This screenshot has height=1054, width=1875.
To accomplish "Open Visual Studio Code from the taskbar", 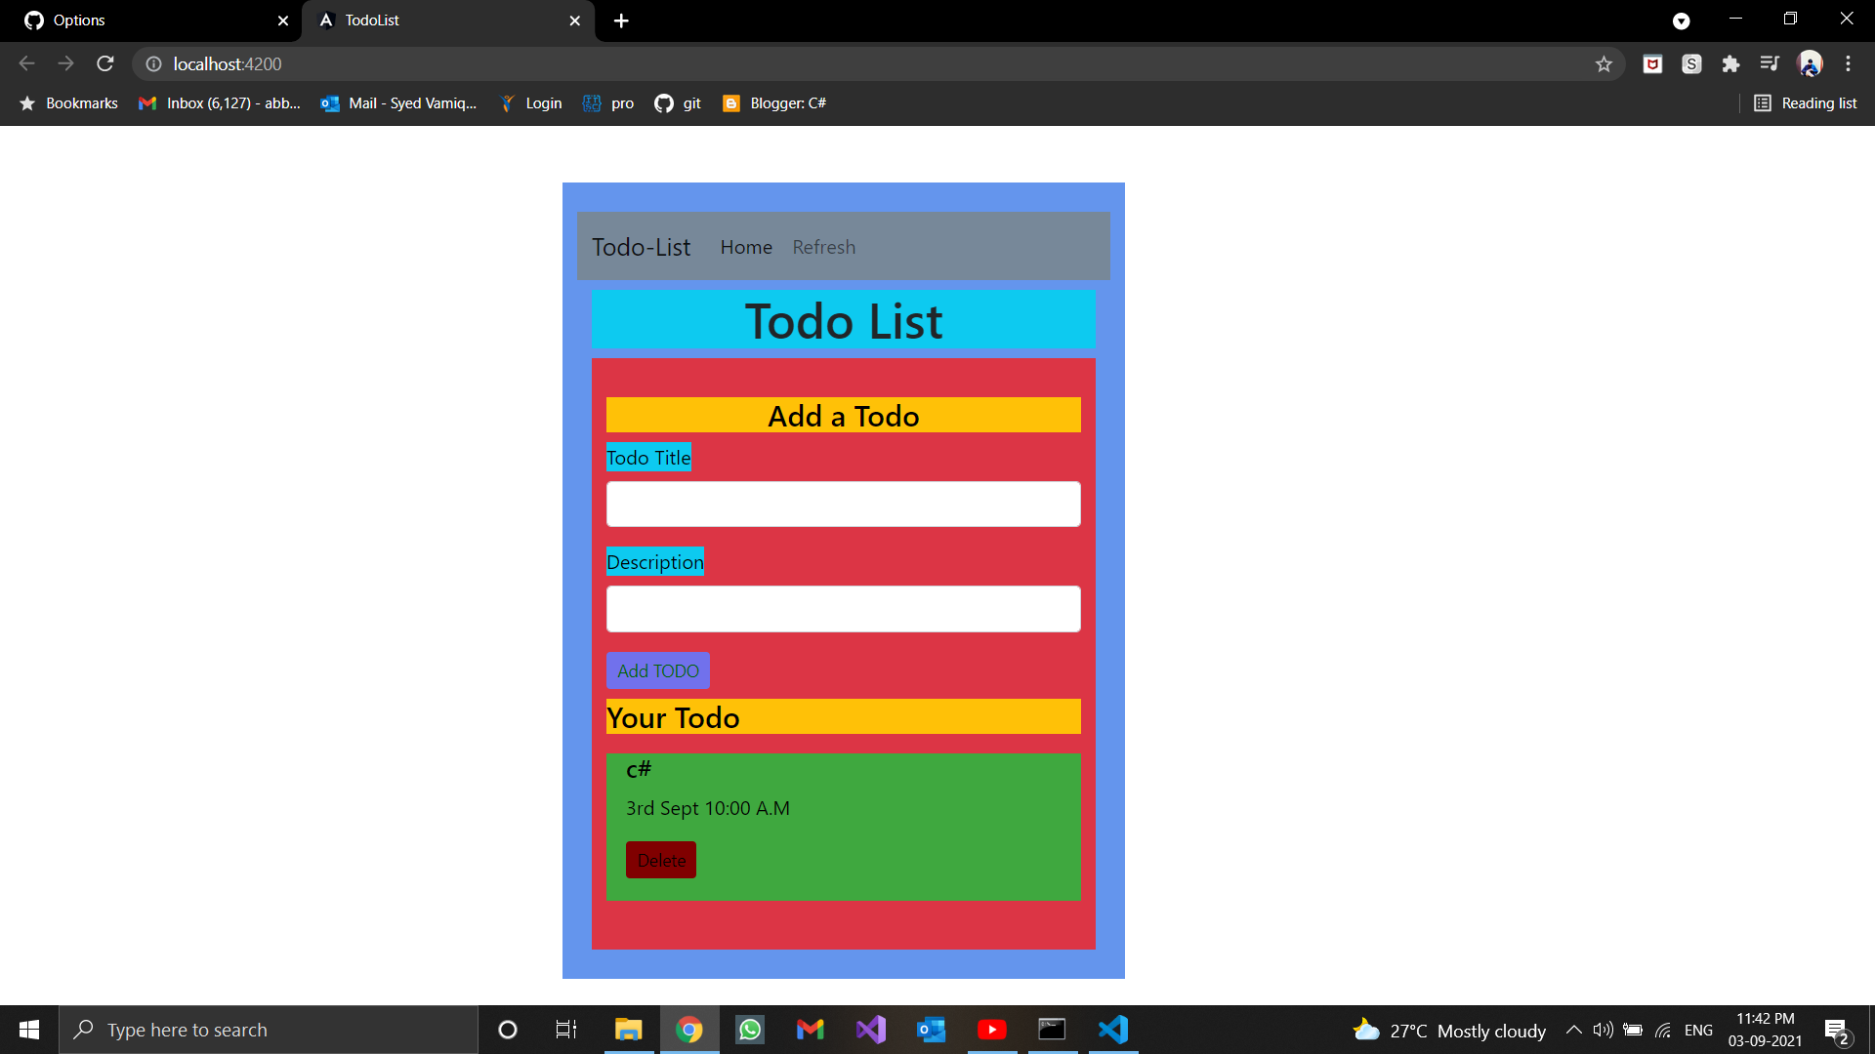I will click(x=1113, y=1030).
